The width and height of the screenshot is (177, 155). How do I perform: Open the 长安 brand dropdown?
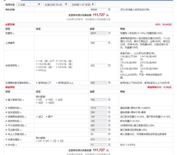tap(29, 5)
